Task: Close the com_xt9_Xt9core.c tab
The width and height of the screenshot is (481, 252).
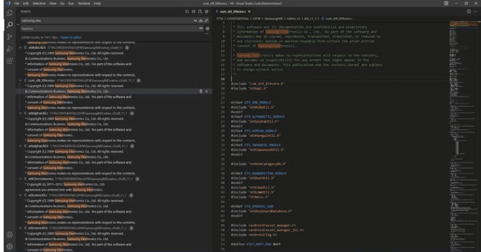Action: click(x=249, y=11)
